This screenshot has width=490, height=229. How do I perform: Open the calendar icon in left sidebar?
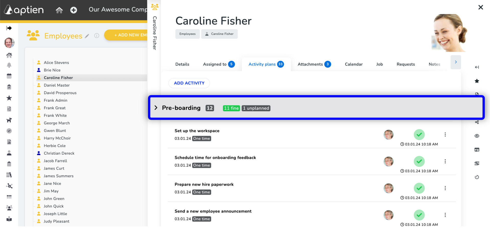(x=9, y=76)
